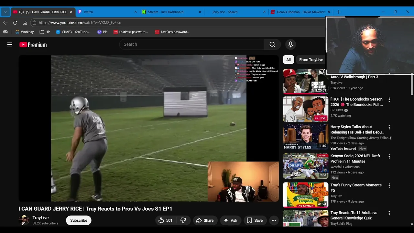Open the YouTube guide hamburger menu
414x233 pixels.
pos(10,45)
